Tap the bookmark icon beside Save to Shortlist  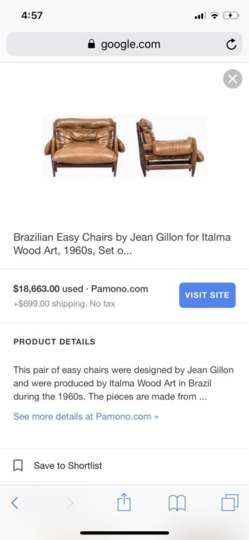[x=18, y=466]
